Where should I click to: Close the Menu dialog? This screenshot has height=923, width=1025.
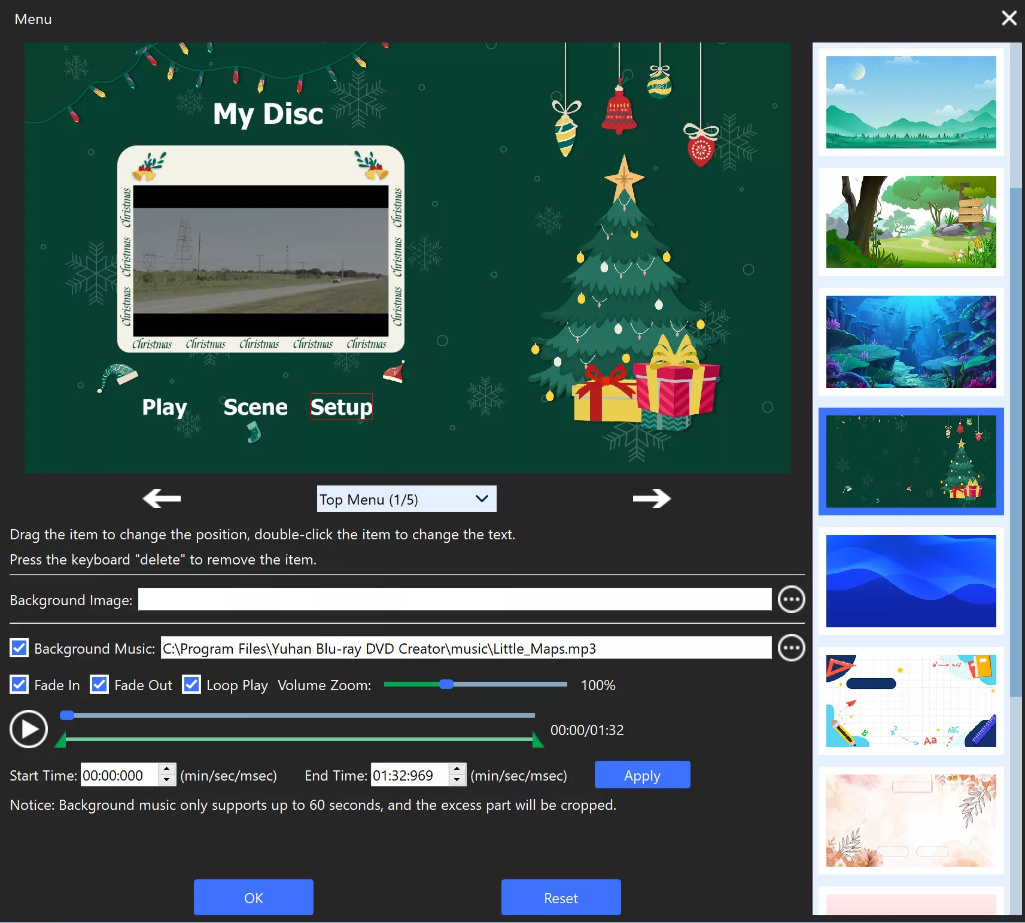1009,19
